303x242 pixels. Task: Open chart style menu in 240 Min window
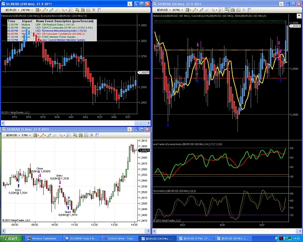click(x=37, y=10)
